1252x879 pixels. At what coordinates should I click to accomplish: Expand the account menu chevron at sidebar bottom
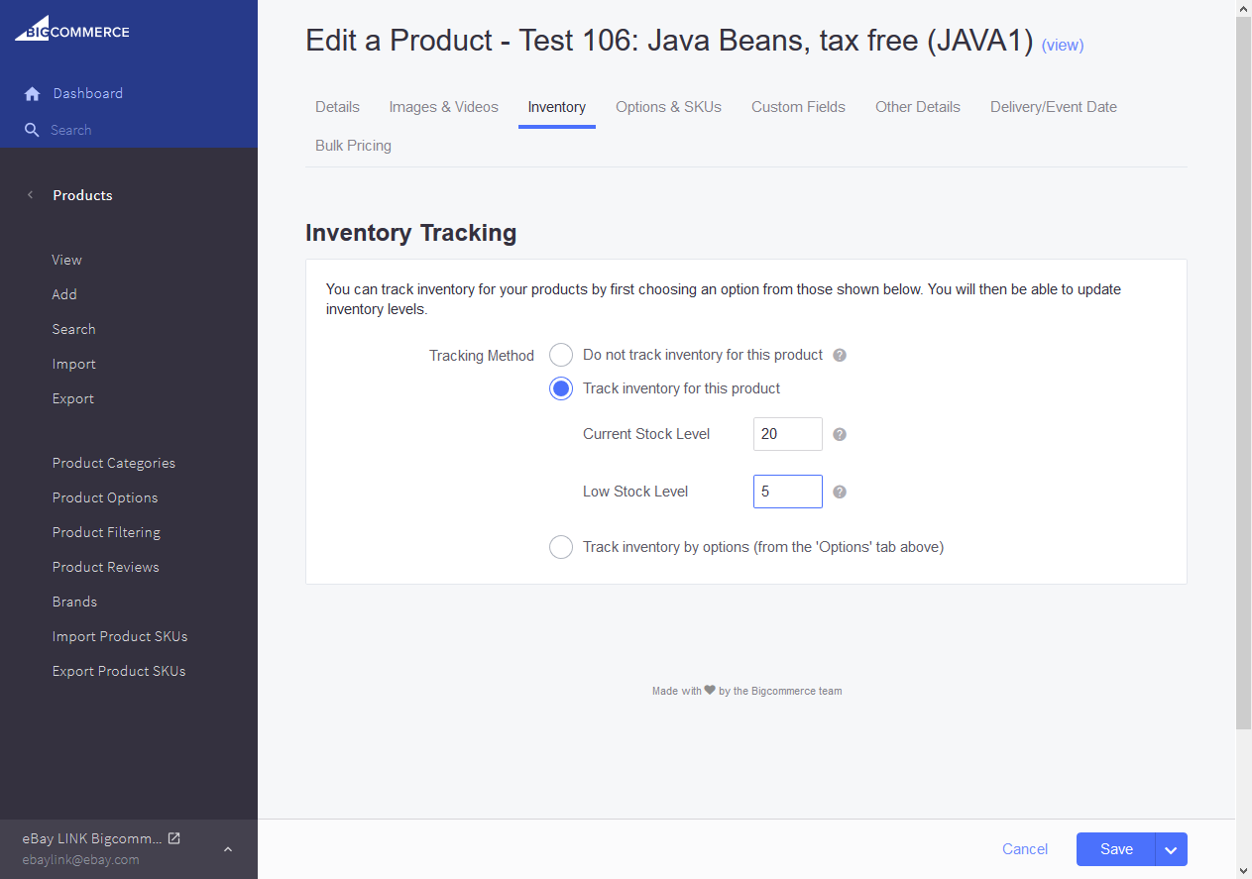click(x=227, y=849)
